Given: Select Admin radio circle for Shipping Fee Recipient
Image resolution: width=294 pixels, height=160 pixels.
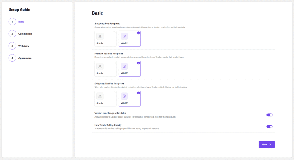Looking at the screenshot, I should pos(114,33).
